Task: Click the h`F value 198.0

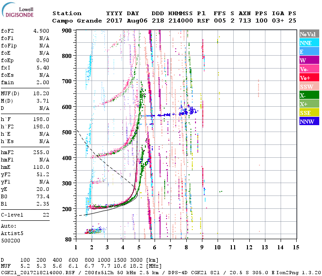Action: 41,119
